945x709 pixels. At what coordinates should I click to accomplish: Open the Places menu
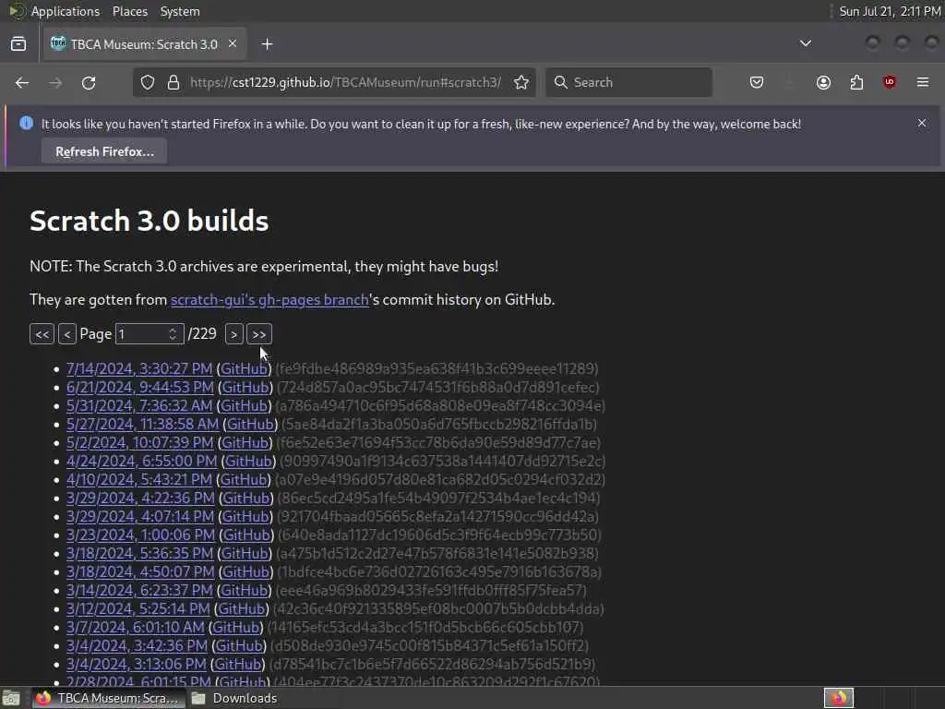pyautogui.click(x=129, y=11)
